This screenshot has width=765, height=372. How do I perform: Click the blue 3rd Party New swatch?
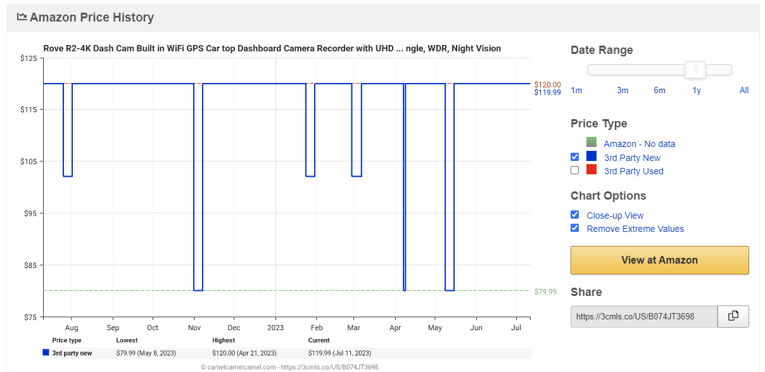[x=591, y=157]
